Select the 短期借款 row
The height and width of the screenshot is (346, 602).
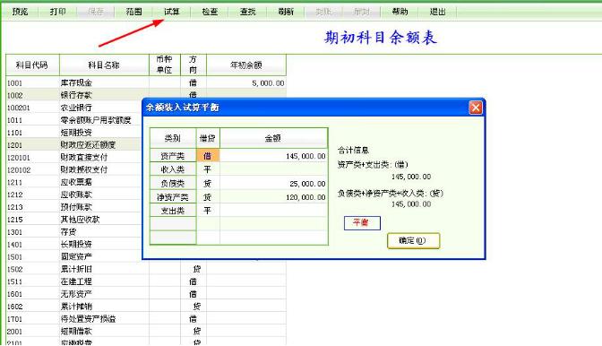(146, 331)
